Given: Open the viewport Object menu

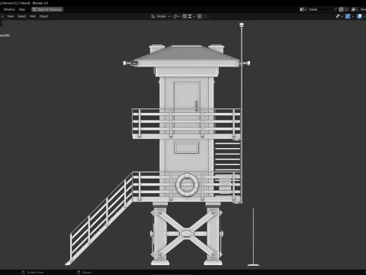Looking at the screenshot, I should click(x=43, y=16).
